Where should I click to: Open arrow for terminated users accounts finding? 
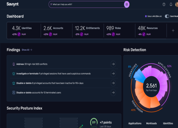pyautogui.click(x=113, y=93)
